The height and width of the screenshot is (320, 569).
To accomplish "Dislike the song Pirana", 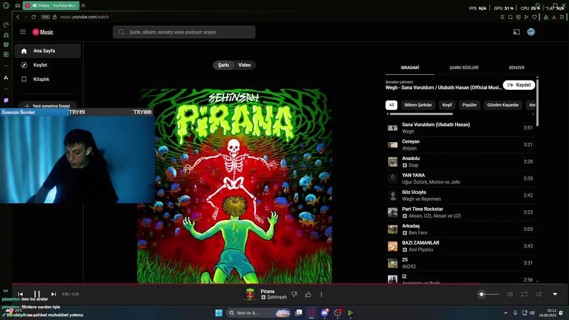I will tap(294, 294).
